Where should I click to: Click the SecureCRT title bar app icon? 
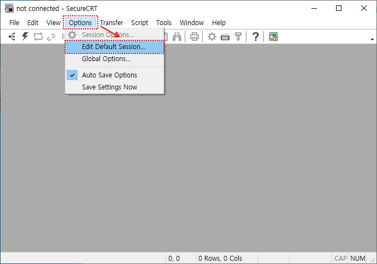[9, 8]
